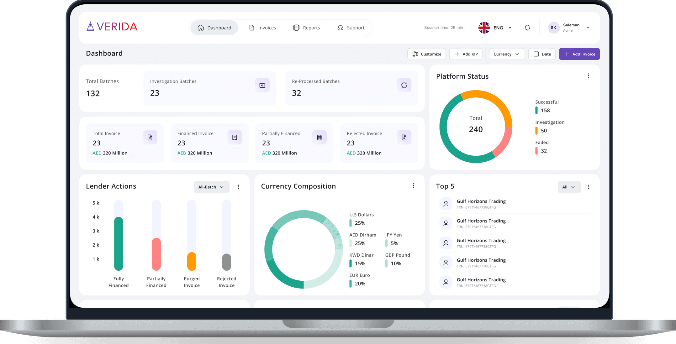Click the Fully Financed green bar

tap(119, 244)
